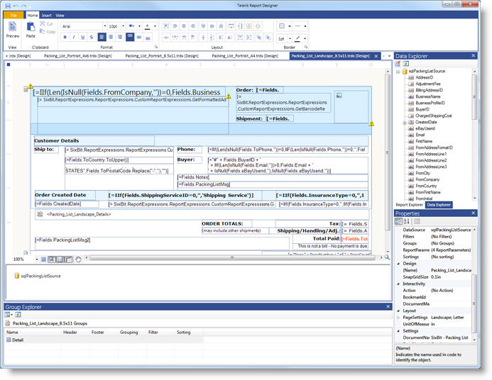Image resolution: width=492 pixels, height=380 pixels.
Task: Open the Packing_List_Portrait_4x6.trdx design tab
Action: pyautogui.click(x=78, y=56)
